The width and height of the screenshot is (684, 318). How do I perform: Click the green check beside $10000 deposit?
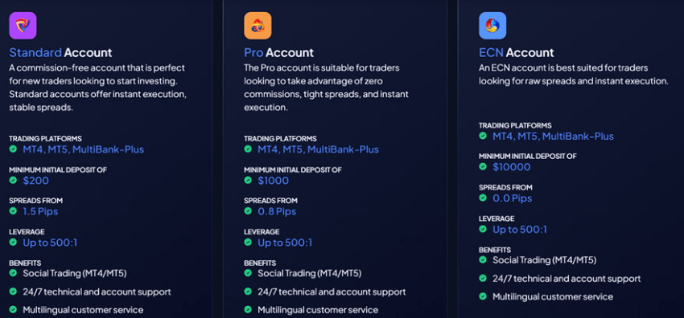point(483,166)
